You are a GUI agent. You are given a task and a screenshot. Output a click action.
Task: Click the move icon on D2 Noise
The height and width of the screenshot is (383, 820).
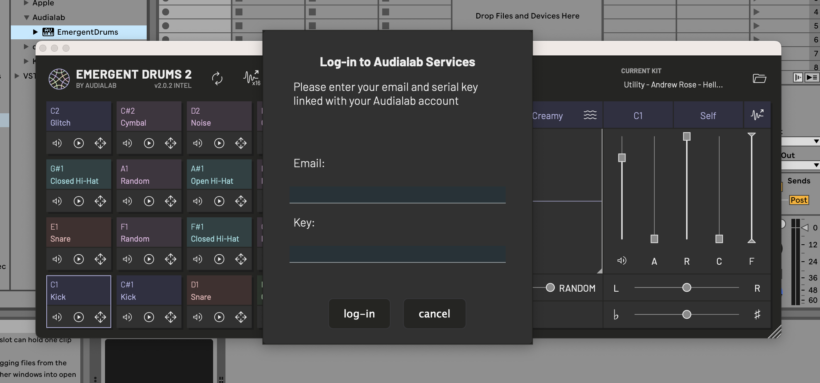(x=241, y=143)
